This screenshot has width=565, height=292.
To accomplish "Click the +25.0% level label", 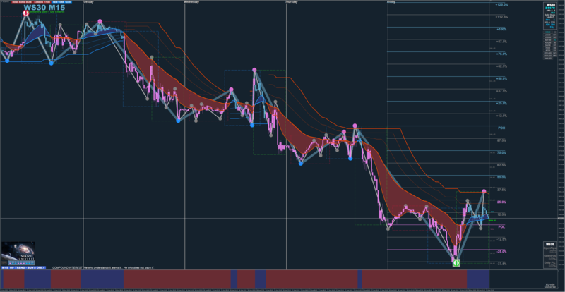I will [501, 104].
